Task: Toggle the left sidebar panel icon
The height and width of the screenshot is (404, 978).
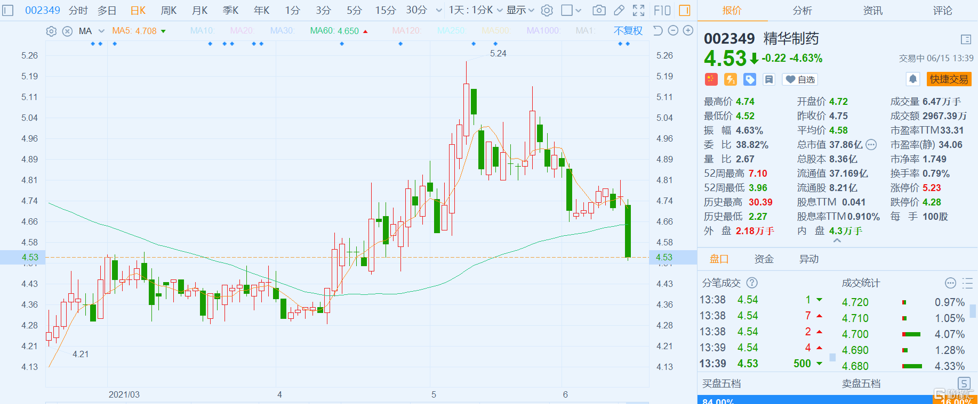Action: pos(8,10)
